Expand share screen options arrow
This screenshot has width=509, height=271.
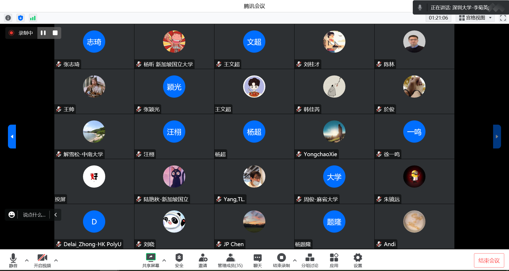tap(164, 260)
